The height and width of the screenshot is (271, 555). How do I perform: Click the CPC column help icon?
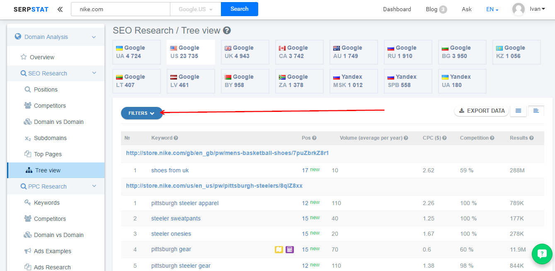(x=445, y=138)
